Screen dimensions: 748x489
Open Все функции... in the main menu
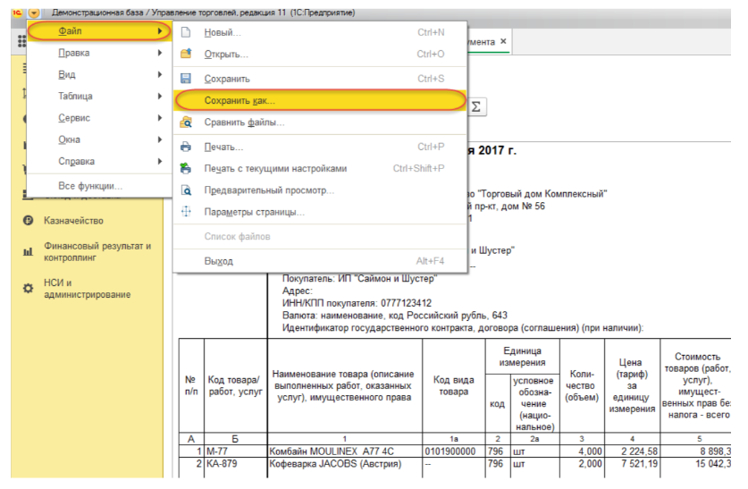click(90, 185)
